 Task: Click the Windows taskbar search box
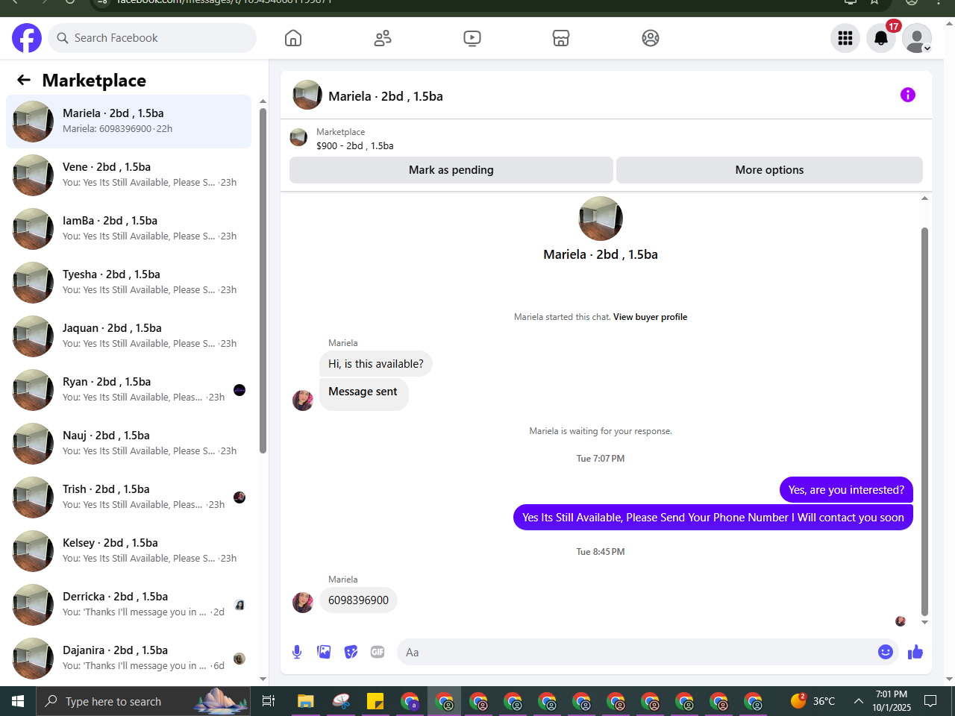pos(145,701)
